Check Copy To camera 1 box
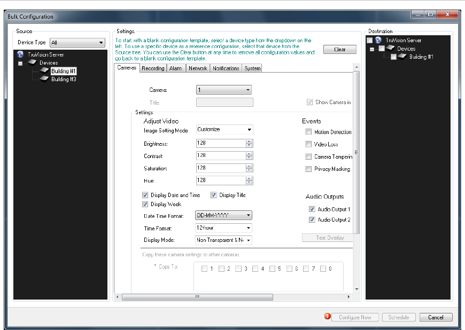Screen dimensions: 465x330 [204, 269]
